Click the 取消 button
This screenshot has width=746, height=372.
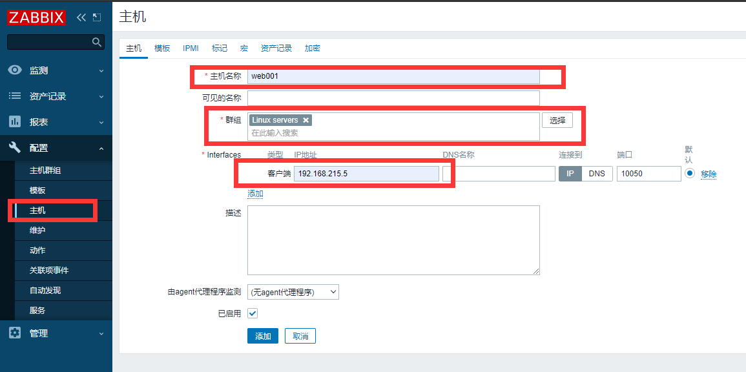point(300,336)
